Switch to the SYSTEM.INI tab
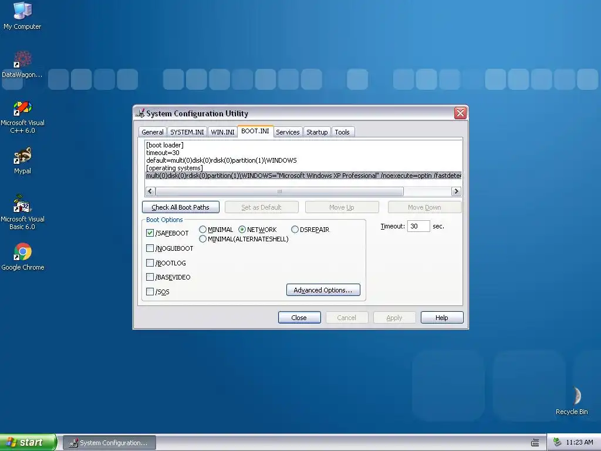The image size is (601, 451). coord(187,132)
